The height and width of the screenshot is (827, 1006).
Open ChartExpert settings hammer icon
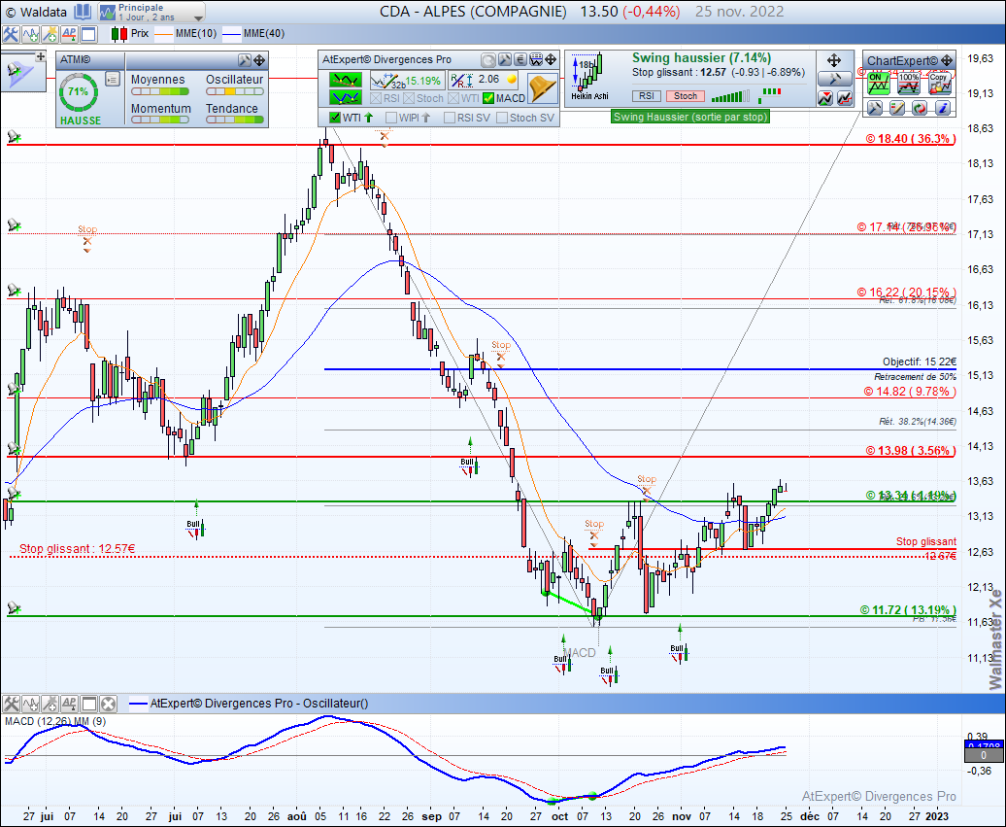pyautogui.click(x=875, y=108)
